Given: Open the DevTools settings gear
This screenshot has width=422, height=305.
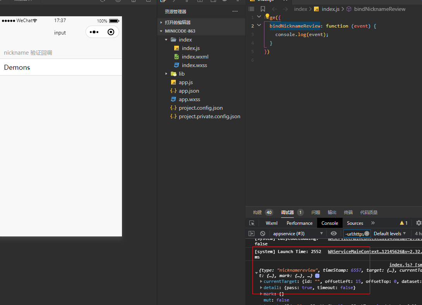Looking at the screenshot, I should (419, 223).
